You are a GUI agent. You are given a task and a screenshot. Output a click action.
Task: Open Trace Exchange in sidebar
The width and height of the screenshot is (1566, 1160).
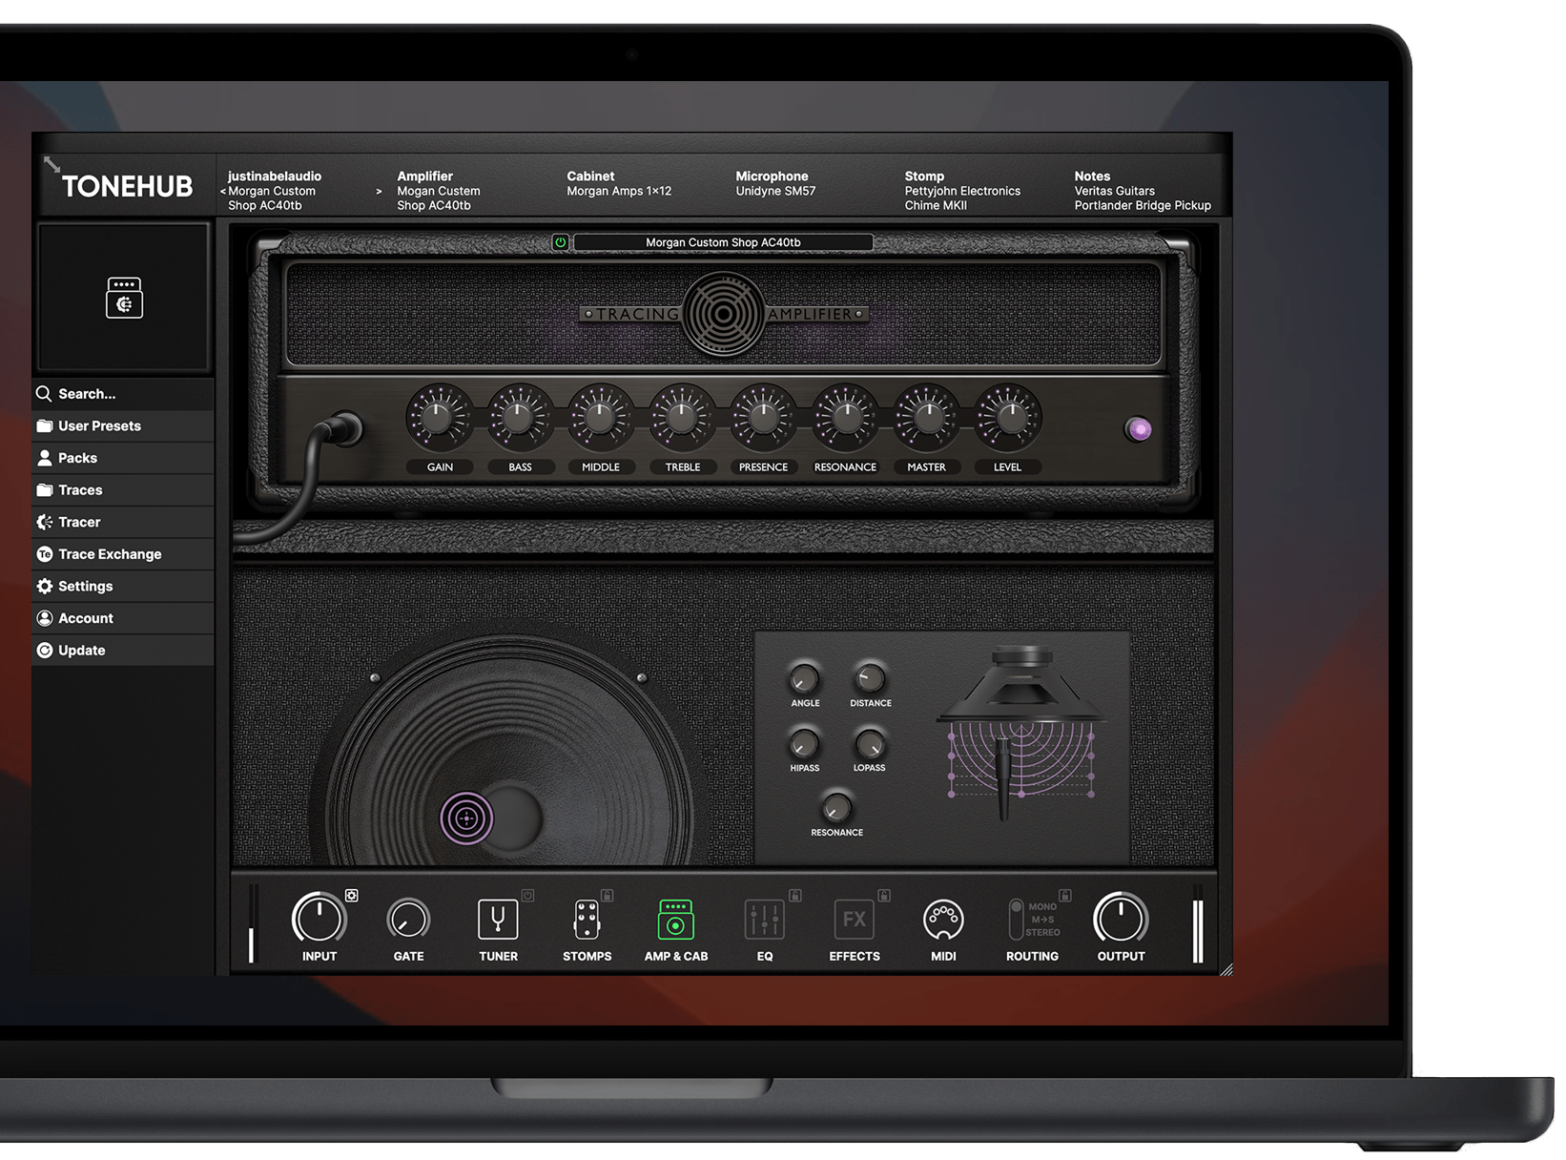pyautogui.click(x=123, y=554)
